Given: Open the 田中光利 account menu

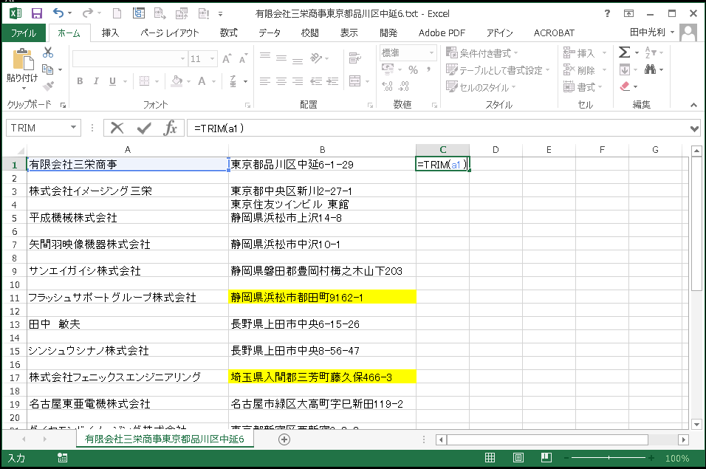Looking at the screenshot, I should (651, 32).
